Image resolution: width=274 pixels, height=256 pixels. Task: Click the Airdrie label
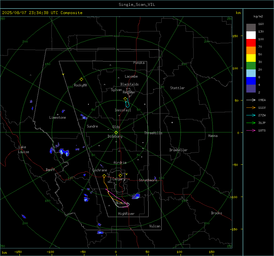coord(120,163)
